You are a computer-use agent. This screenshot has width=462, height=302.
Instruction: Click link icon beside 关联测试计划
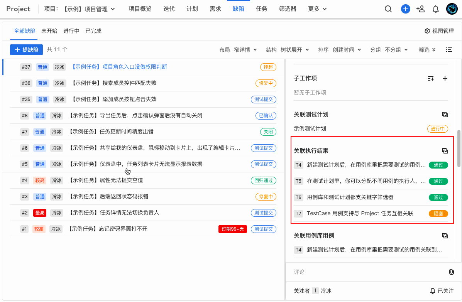click(445, 115)
